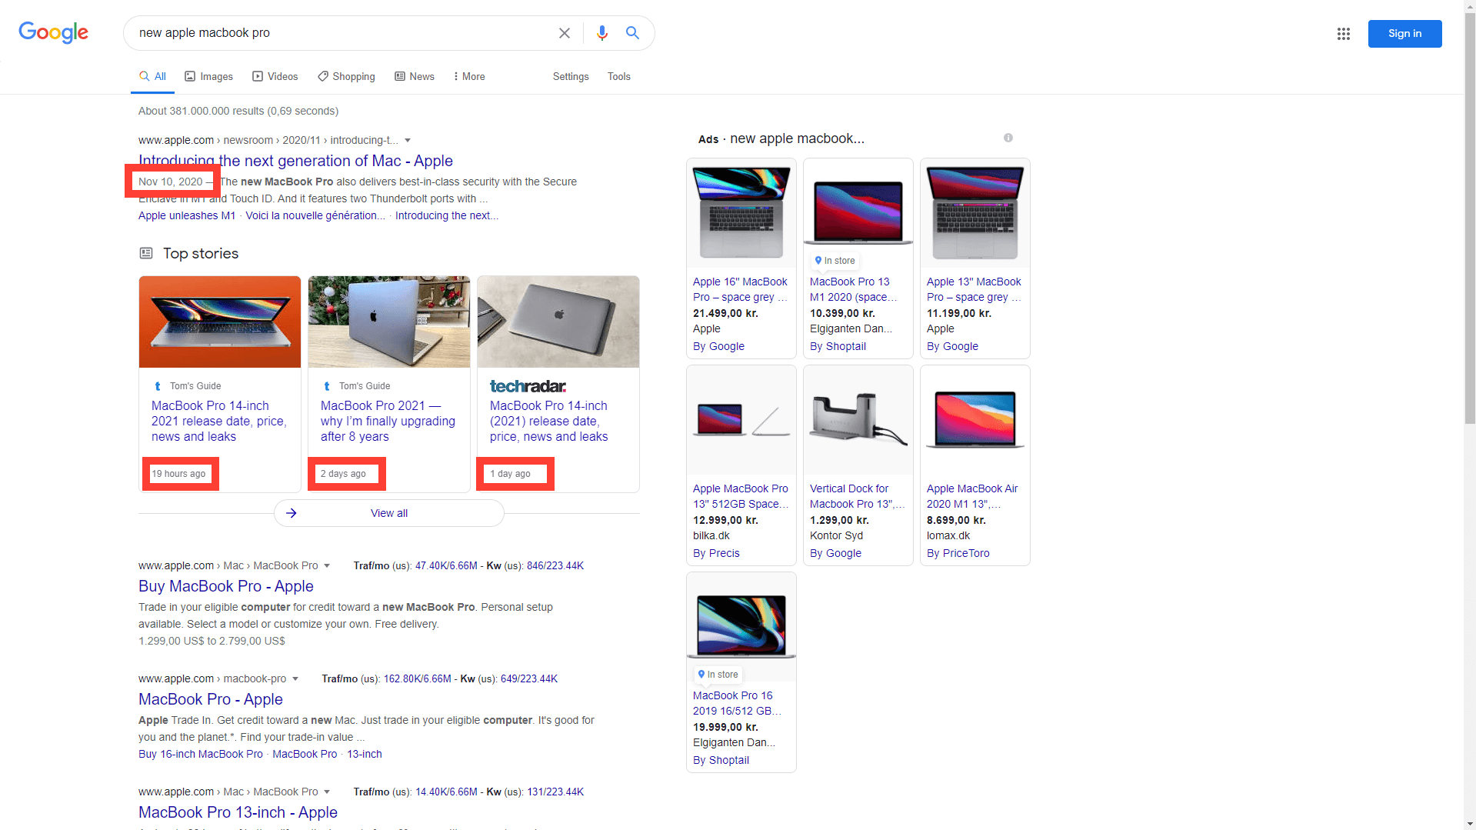1476x830 pixels.
Task: Click in the search input field
Action: pos(342,33)
